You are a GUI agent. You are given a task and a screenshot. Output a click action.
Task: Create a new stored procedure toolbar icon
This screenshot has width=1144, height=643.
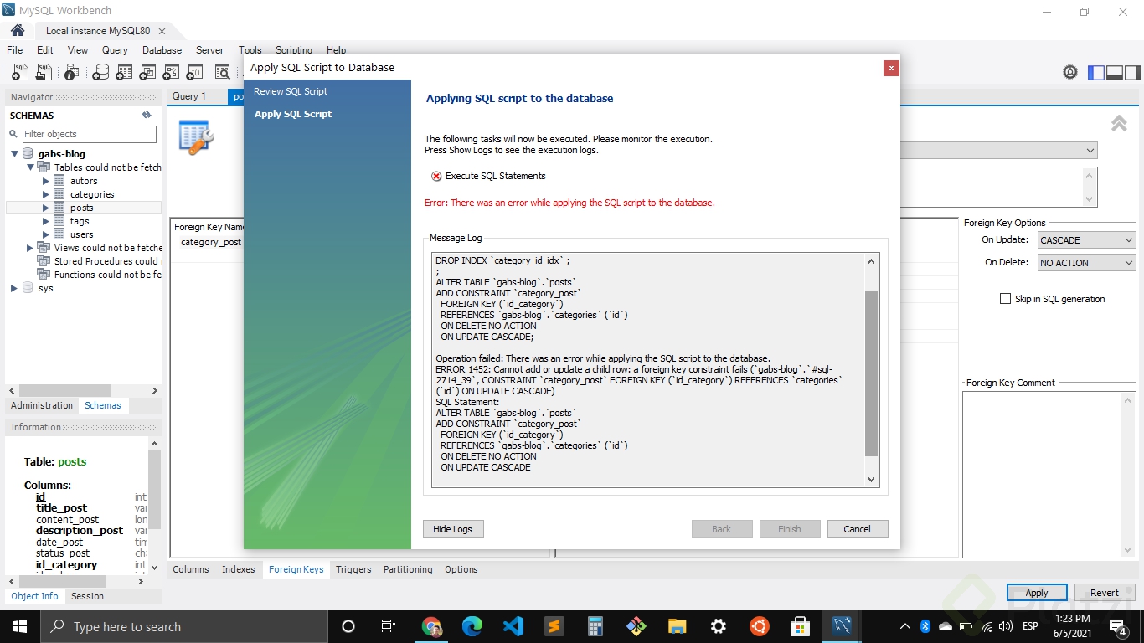coord(171,73)
